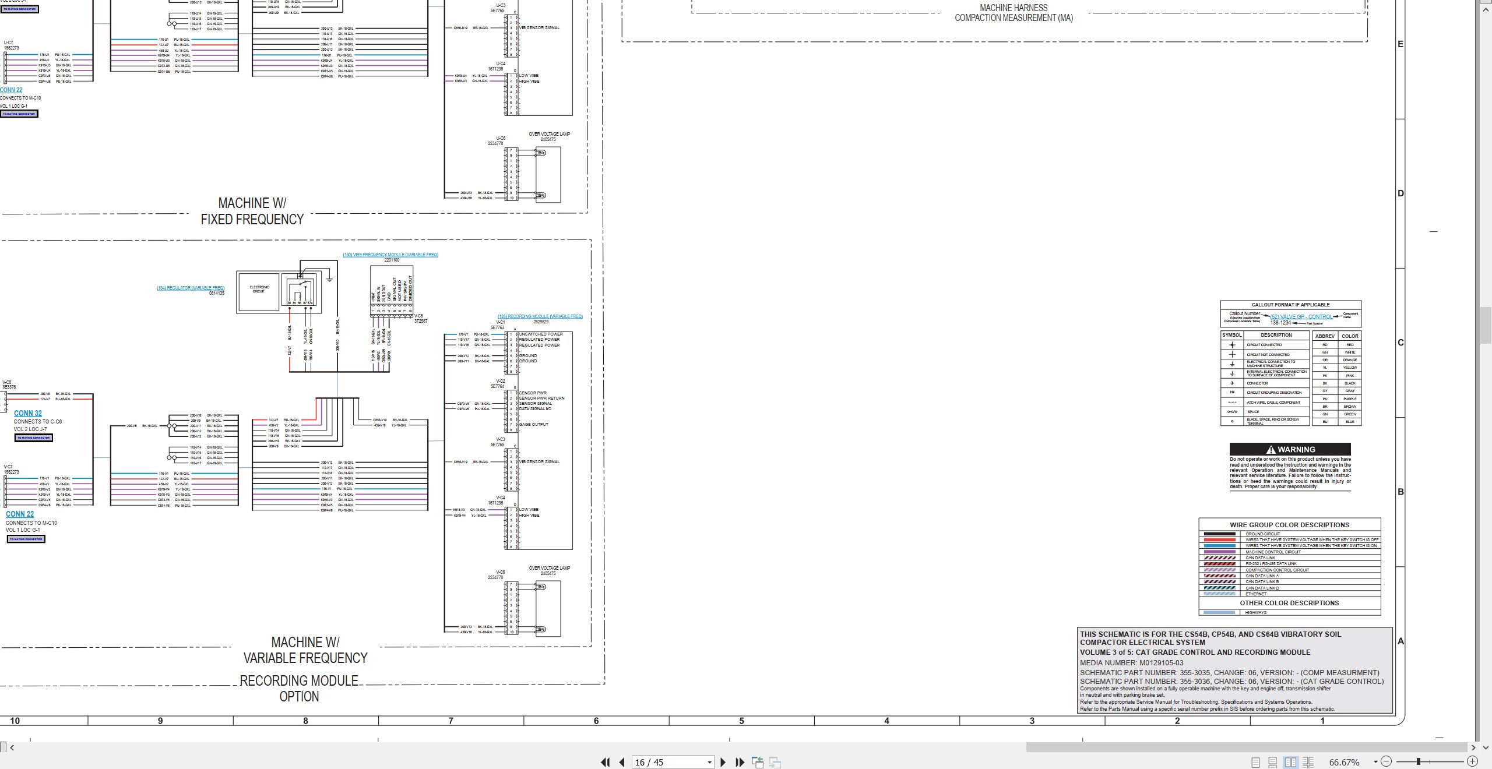Click the vertical scrollbar thumb
This screenshot has height=769, width=1492.
(1486, 326)
